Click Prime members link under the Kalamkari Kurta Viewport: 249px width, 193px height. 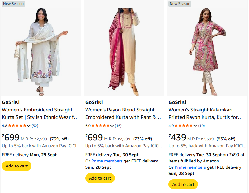point(190,167)
